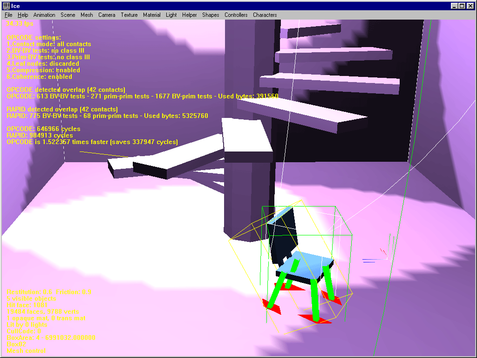The height and width of the screenshot is (358, 477).
Task: Click '5 visible objects' text
Action: point(31,299)
